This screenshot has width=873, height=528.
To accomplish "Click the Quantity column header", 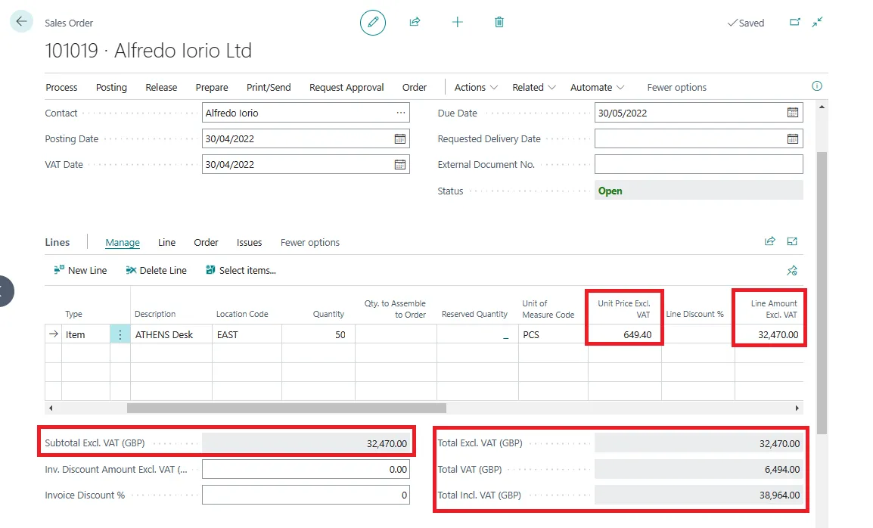I will click(328, 314).
